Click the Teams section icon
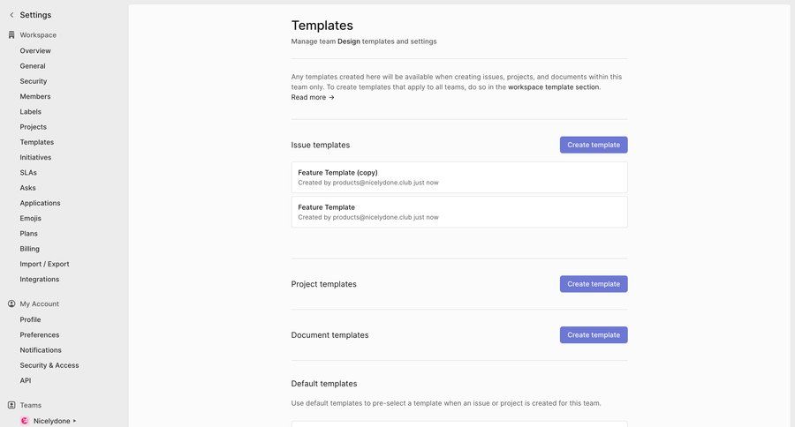795x427 pixels. tap(11, 405)
